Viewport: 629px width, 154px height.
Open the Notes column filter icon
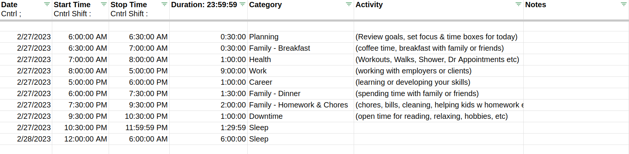624,5
